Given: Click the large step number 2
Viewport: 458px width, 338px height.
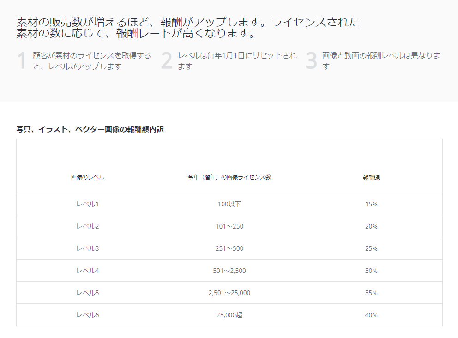Looking at the screenshot, I should (x=167, y=61).
